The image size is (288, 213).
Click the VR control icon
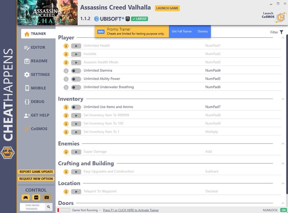36,198
